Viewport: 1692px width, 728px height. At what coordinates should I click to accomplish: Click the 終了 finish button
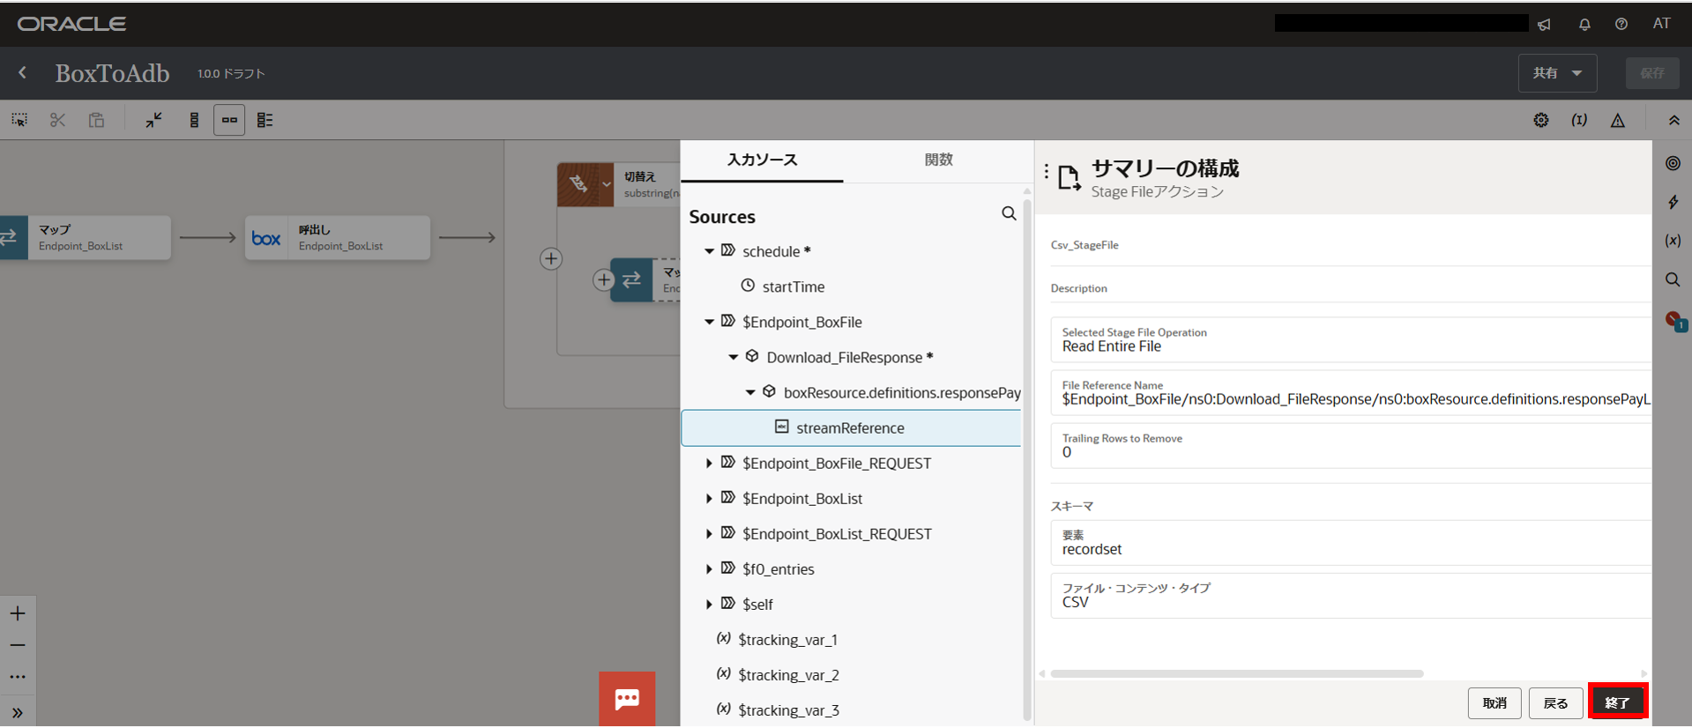[x=1618, y=702]
